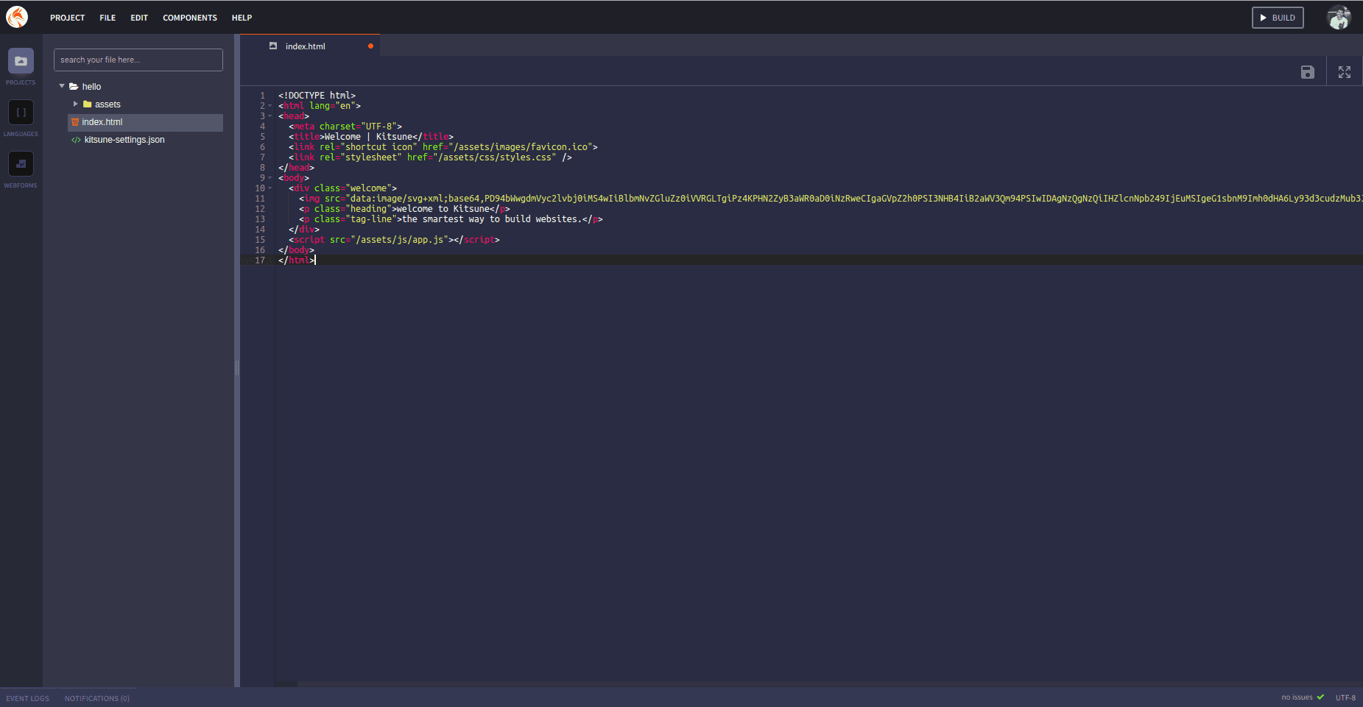The image size is (1363, 707).
Task: Click the kitsune-settings.json code icon
Action: pyautogui.click(x=76, y=140)
